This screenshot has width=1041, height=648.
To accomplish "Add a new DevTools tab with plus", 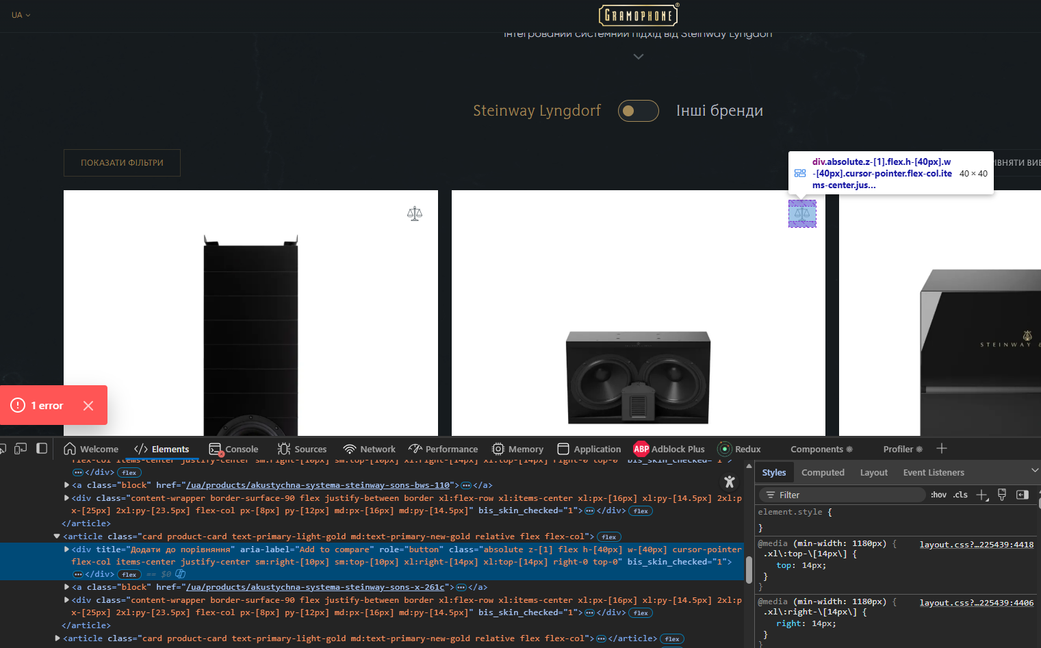I will (x=942, y=448).
